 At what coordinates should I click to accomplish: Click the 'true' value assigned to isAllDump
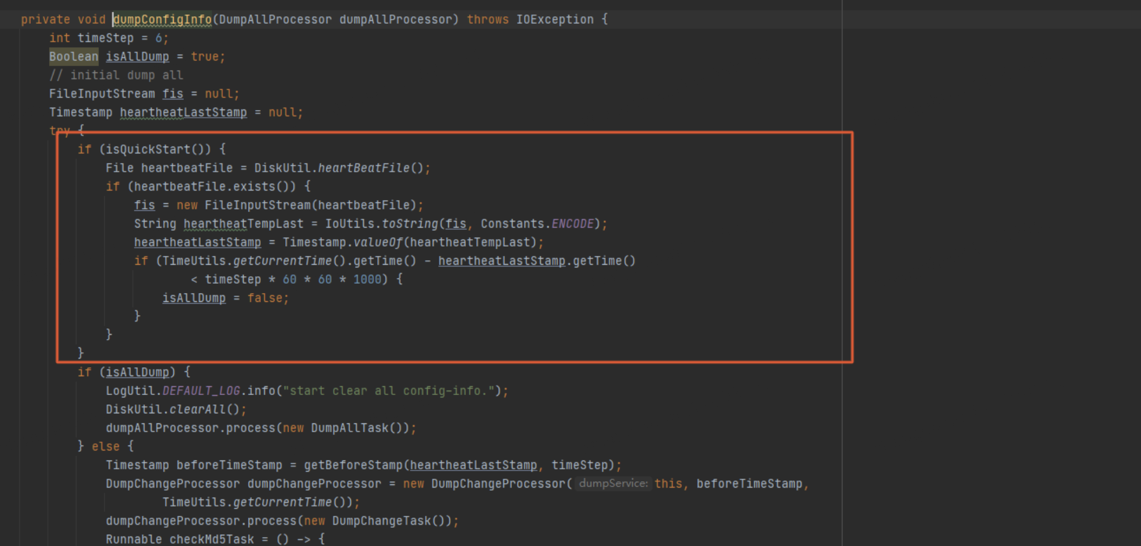point(205,57)
